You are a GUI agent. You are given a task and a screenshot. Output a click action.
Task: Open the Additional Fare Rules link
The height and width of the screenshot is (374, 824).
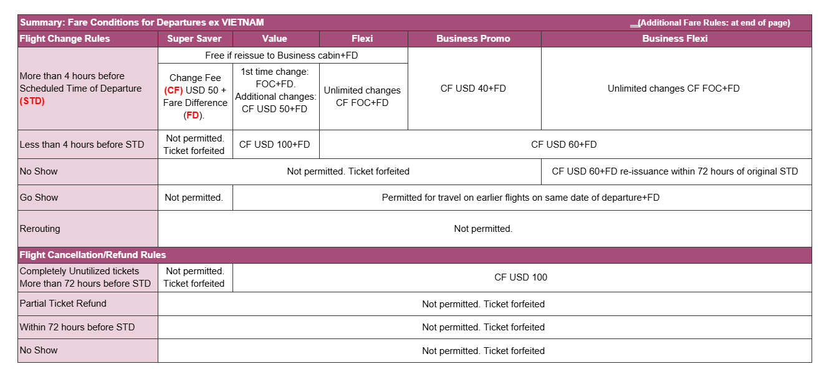click(714, 23)
